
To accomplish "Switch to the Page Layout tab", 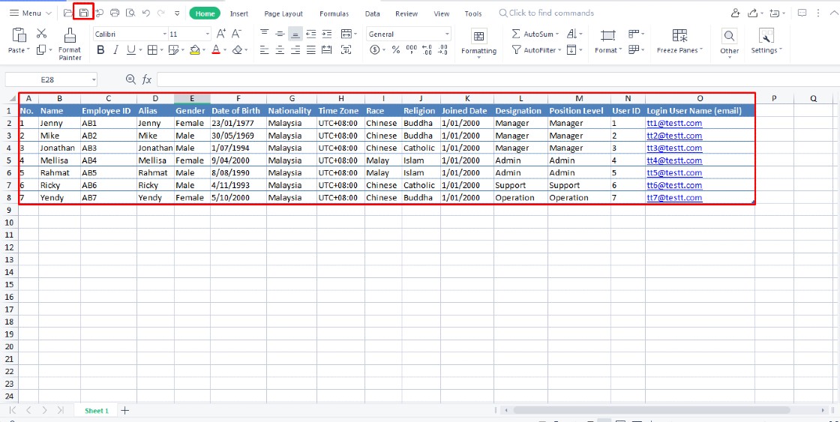I will [x=283, y=13].
